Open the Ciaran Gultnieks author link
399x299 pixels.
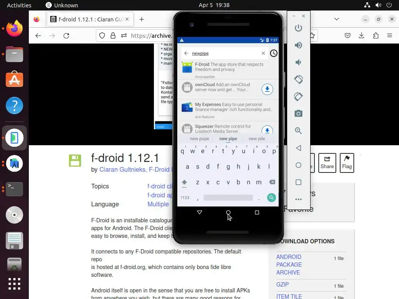coord(123,170)
